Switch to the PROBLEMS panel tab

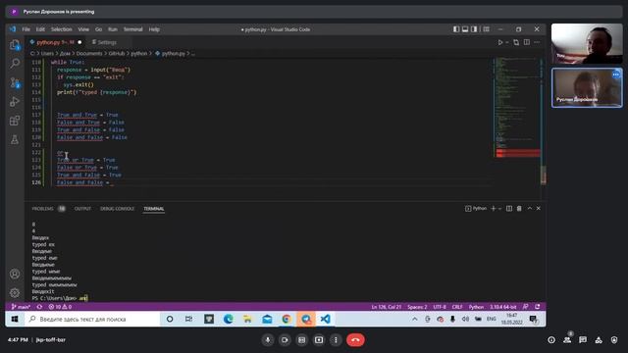(x=42, y=209)
